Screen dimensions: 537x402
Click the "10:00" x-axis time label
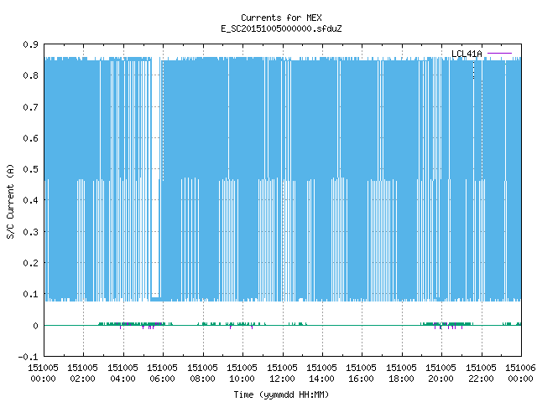click(242, 379)
